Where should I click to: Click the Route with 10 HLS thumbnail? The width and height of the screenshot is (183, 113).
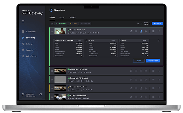pyautogui.click(x=60, y=31)
